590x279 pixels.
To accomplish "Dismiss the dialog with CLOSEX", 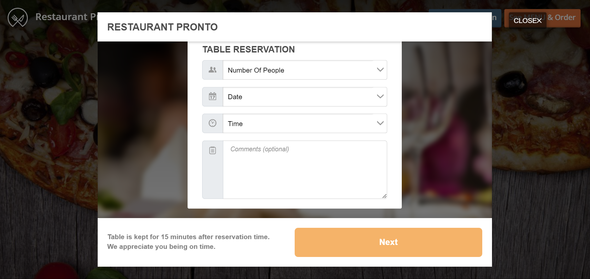I will (x=527, y=20).
